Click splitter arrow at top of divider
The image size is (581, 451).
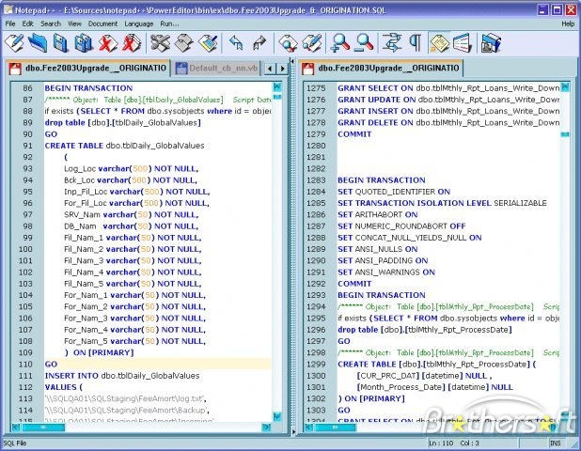(292, 61)
